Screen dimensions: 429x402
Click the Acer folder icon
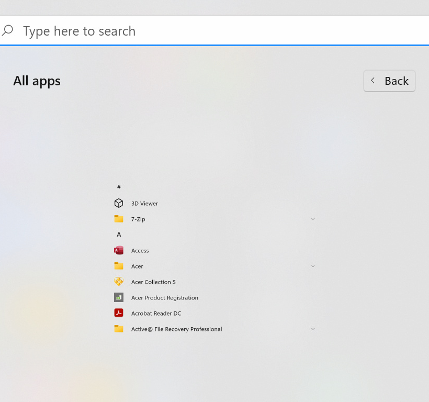click(x=118, y=266)
